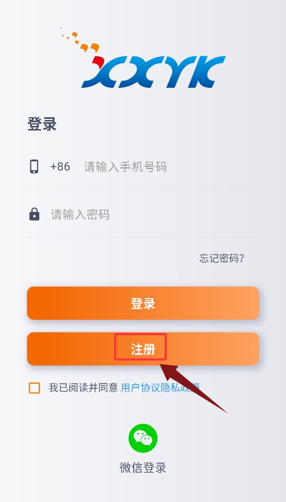The height and width of the screenshot is (502, 286).
Task: Click the phone icon beside +86
Action: (x=34, y=166)
